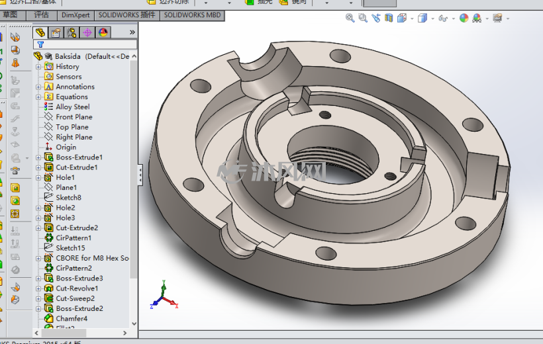Image resolution: width=543 pixels, height=344 pixels.
Task: Switch to the SOLIDWORKS 插件 tab
Action: 126,15
